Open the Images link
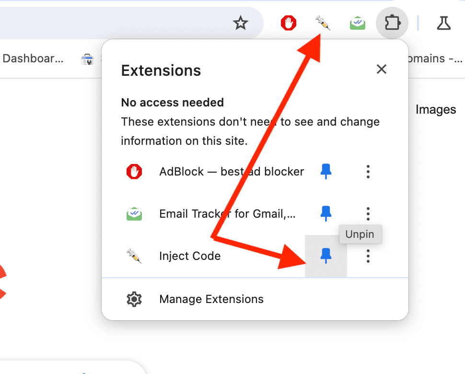Screen dimensions: 465x374 [x=436, y=109]
